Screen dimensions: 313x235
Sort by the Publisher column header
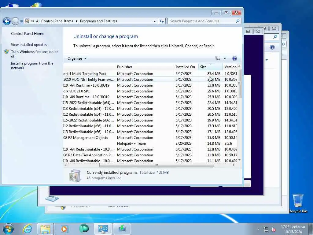tap(145, 67)
